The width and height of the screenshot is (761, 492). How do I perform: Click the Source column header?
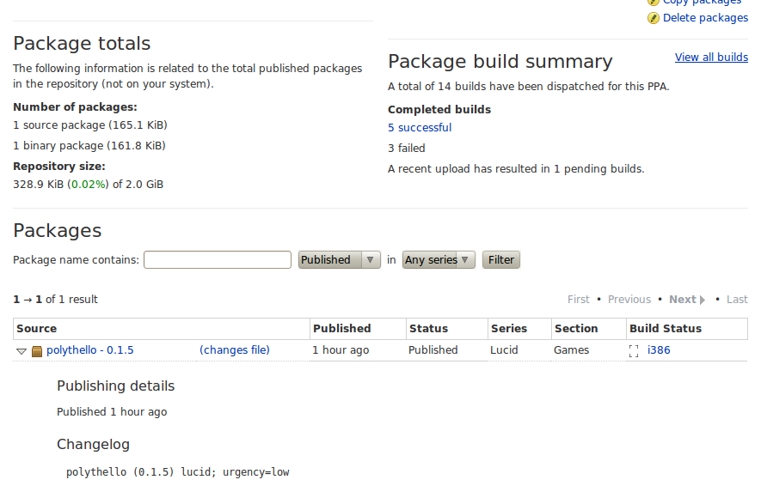37,329
